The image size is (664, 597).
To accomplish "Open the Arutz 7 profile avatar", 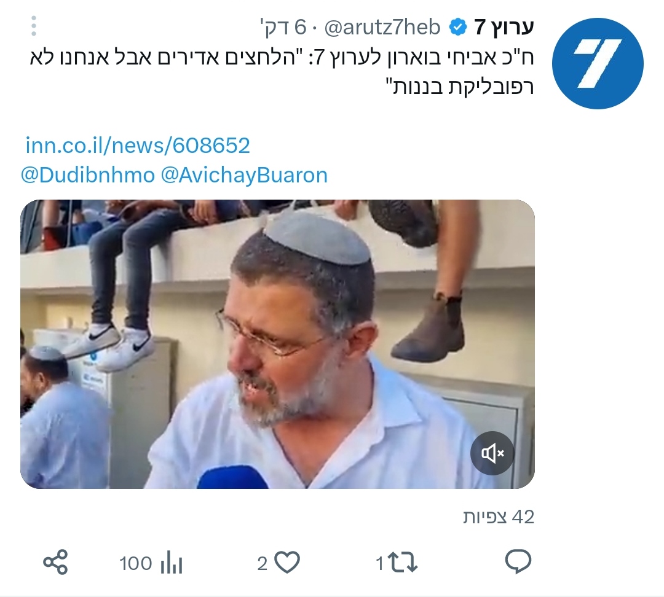I will pos(598,63).
